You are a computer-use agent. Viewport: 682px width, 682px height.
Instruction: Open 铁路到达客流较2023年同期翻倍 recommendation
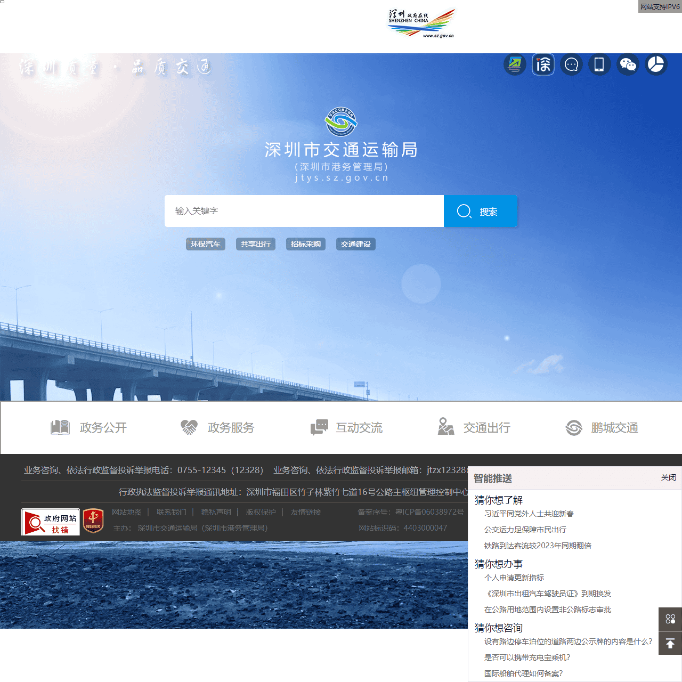coord(538,546)
